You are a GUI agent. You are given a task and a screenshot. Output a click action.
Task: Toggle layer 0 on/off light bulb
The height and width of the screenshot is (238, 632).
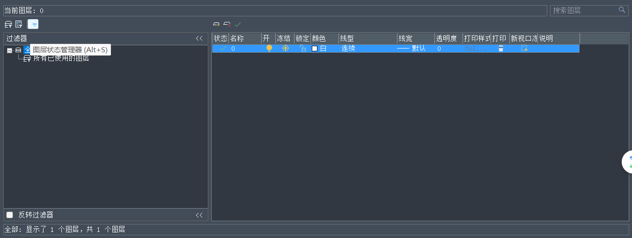coord(269,48)
